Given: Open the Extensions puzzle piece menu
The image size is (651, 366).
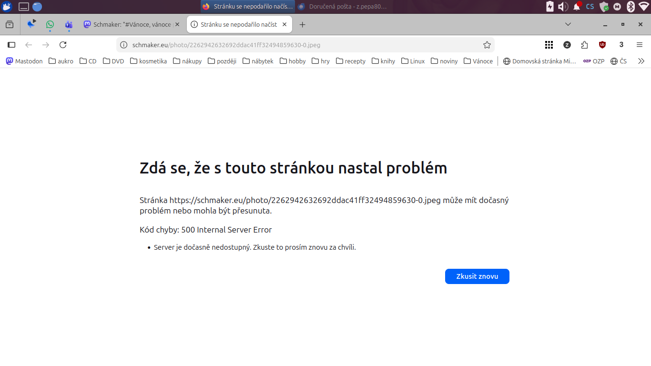Looking at the screenshot, I should 585,45.
